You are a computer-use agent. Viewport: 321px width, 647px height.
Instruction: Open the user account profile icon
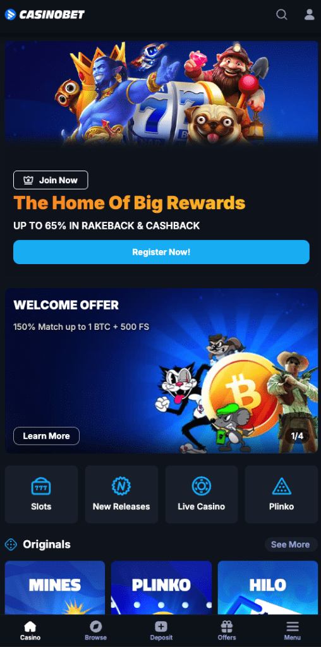point(309,15)
